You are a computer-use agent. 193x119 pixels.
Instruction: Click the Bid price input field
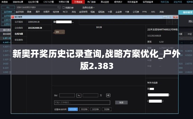pyautogui.click(x=67, y=95)
